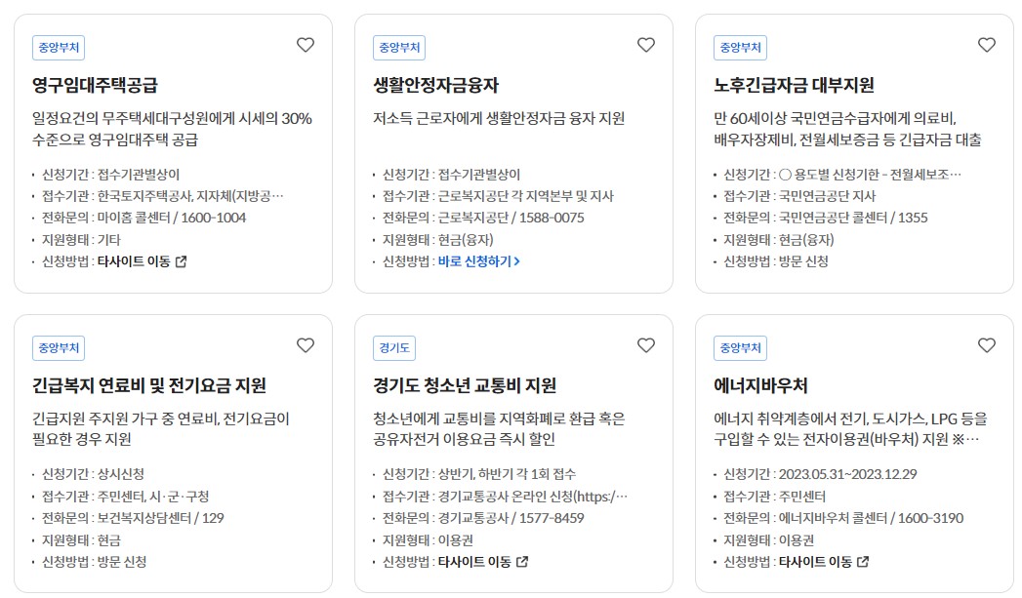Image resolution: width=1022 pixels, height=598 pixels.
Task: Click the heart icon on 경기도 청소년 교통비 card
Action: click(645, 345)
